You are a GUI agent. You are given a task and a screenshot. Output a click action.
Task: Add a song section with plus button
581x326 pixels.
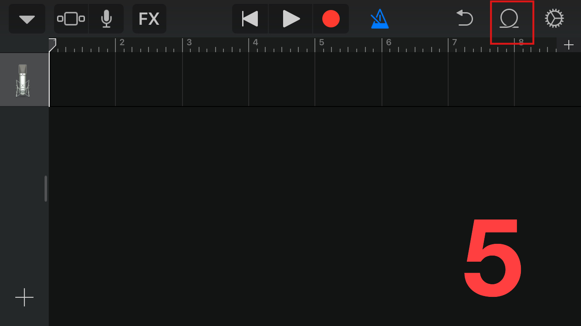568,45
